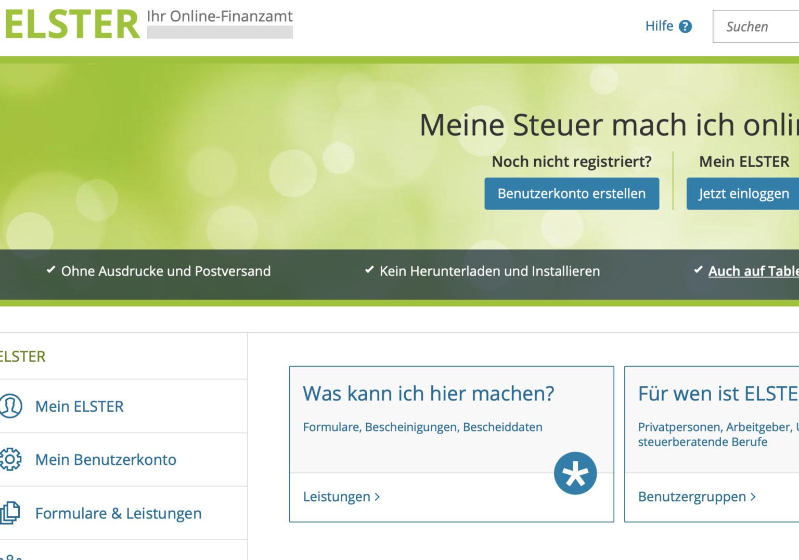
Task: Open Formulare & Leistungen menu entry
Action: pos(118,513)
